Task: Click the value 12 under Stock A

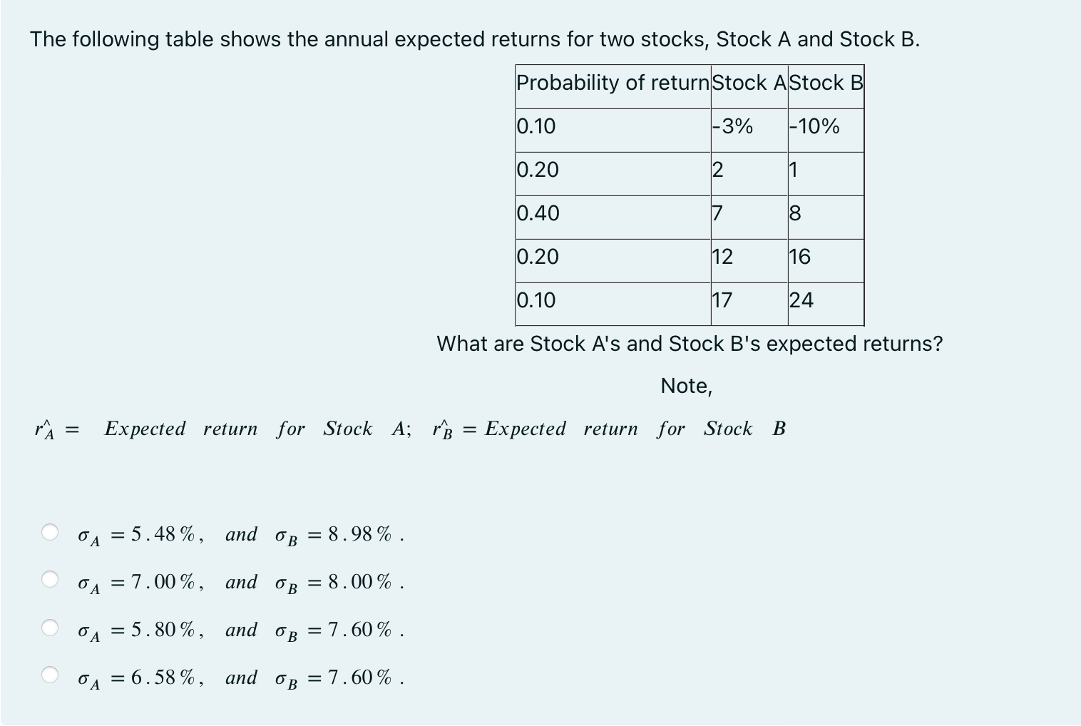Action: [x=723, y=257]
